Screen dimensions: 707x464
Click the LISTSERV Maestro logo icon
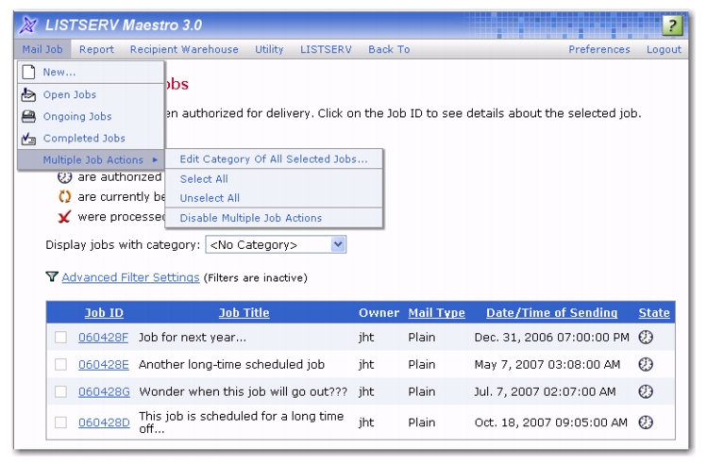29,25
